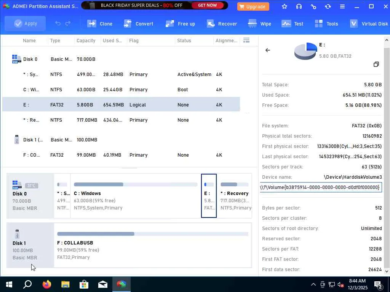Launch Firefox from taskbar
This screenshot has height=292, width=390.
tap(46, 284)
